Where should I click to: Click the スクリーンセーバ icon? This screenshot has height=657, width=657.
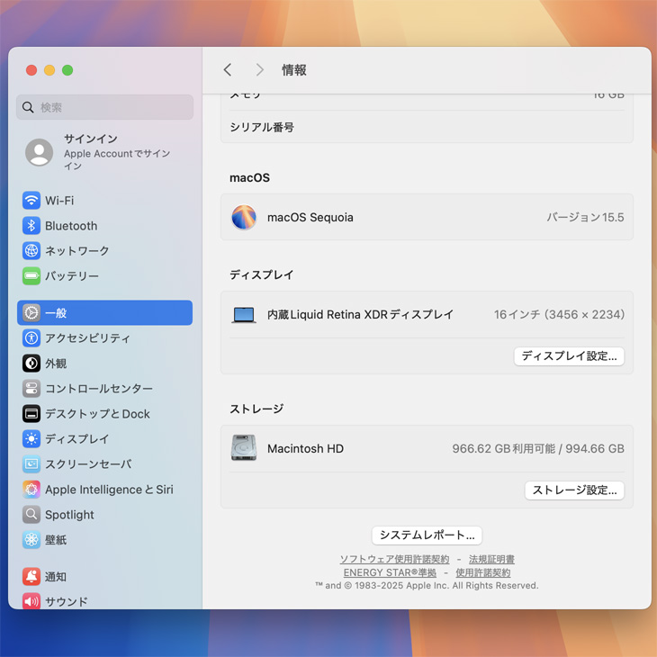pos(31,463)
